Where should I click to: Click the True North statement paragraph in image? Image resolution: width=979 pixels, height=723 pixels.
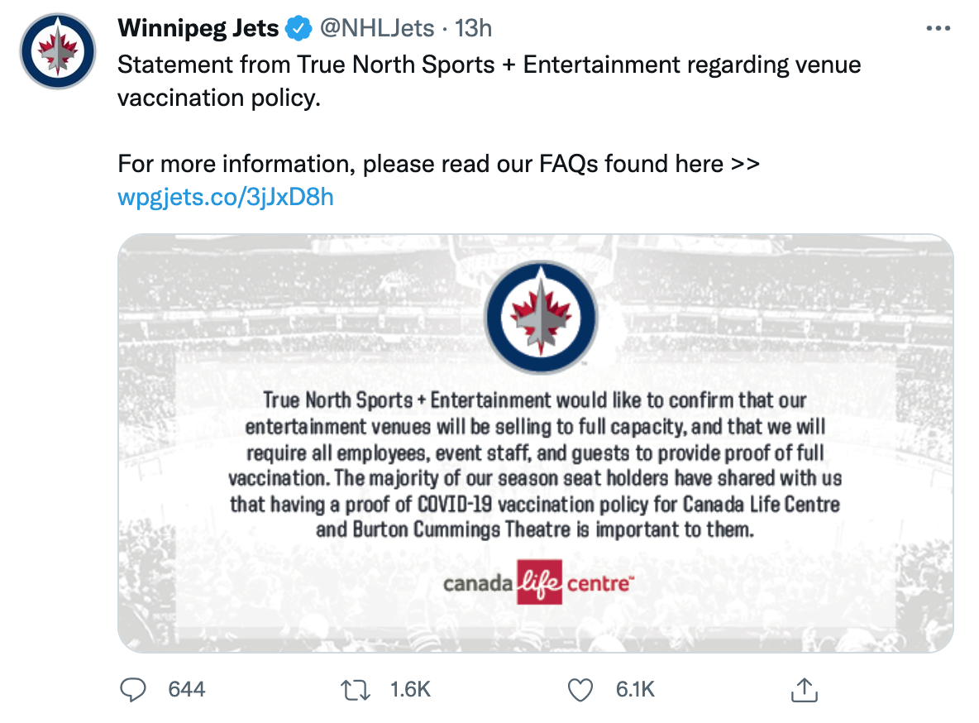pos(535,465)
